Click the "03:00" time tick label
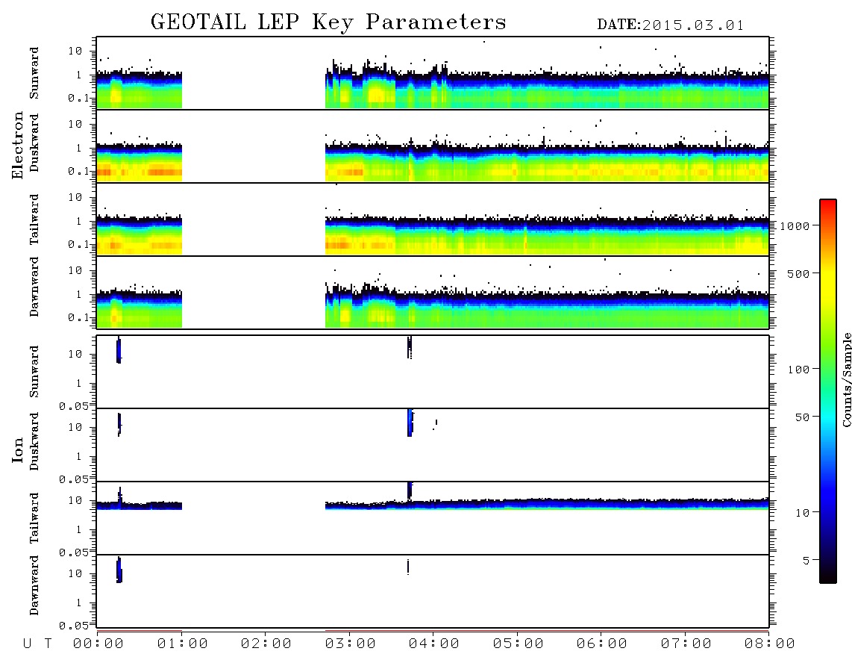The width and height of the screenshot is (852, 657). (x=350, y=644)
